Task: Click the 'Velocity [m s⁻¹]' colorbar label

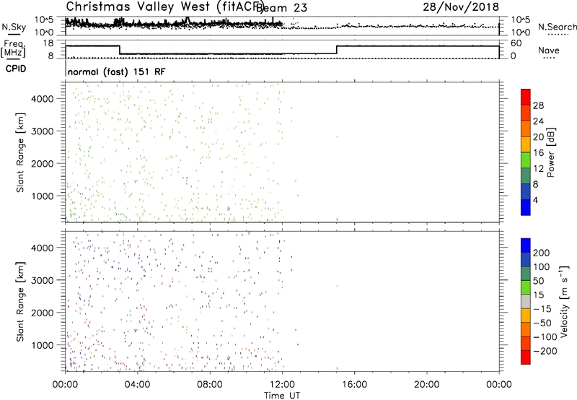Action: pyautogui.click(x=564, y=301)
